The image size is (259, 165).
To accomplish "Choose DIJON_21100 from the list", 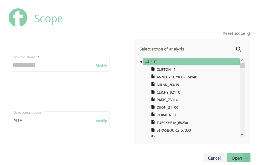I will [x=167, y=107].
